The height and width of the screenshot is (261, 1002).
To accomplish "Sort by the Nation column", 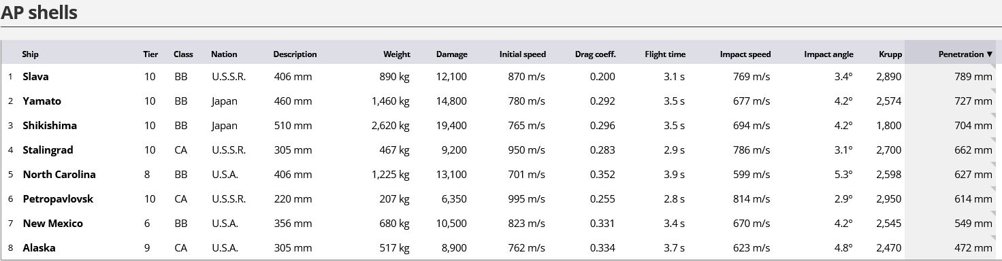I will [x=224, y=54].
